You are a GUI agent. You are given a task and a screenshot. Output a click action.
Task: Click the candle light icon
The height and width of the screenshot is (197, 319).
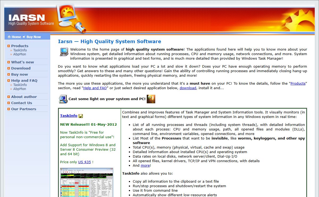click(151, 99)
